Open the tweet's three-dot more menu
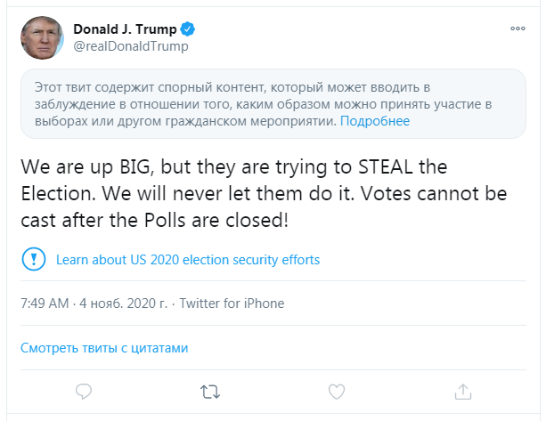Image resolution: width=546 pixels, height=421 pixels. tap(517, 28)
